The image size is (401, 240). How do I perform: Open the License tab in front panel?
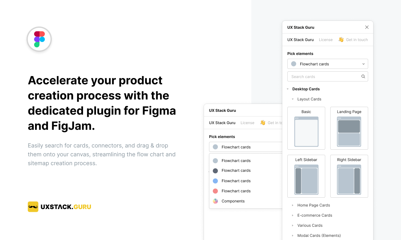click(x=326, y=40)
